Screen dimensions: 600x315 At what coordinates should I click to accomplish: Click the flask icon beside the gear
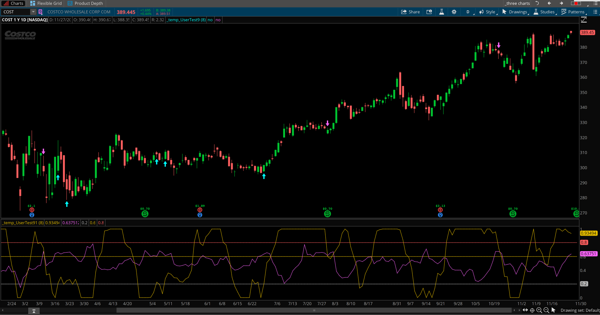[441, 12]
